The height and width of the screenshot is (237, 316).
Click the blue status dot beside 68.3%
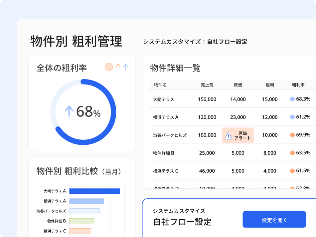(x=292, y=99)
